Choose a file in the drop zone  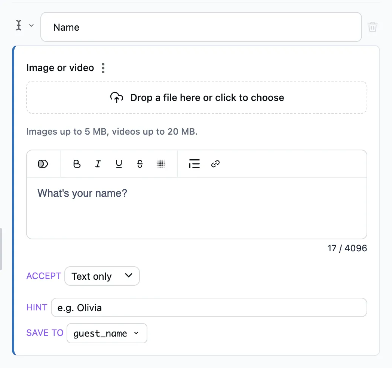[x=196, y=97]
